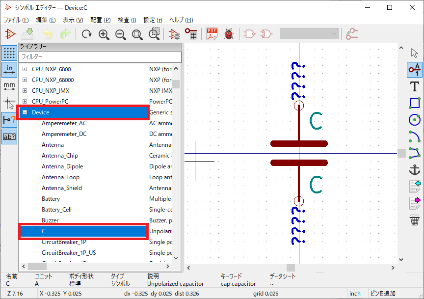Switch units to millimeters
This screenshot has width=424, height=299.
(x=9, y=86)
